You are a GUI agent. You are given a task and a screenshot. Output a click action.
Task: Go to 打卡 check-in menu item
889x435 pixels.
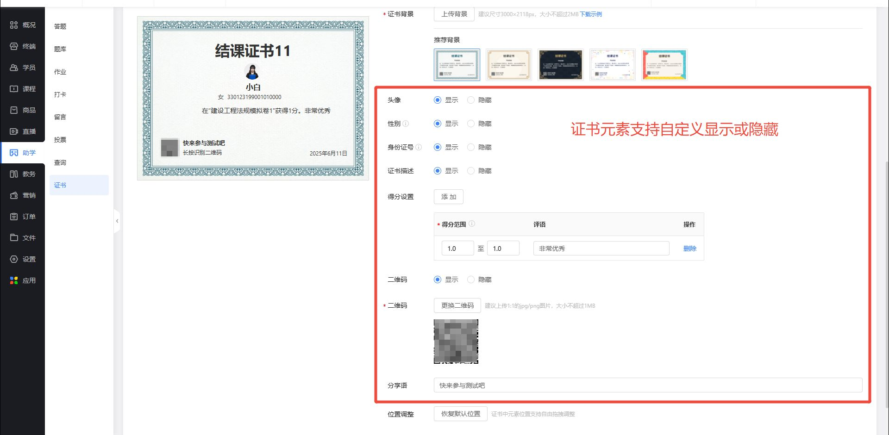[60, 94]
